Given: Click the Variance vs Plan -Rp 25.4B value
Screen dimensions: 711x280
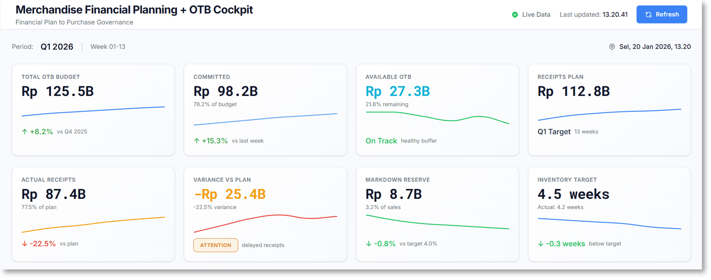Looking at the screenshot, I should point(229,194).
